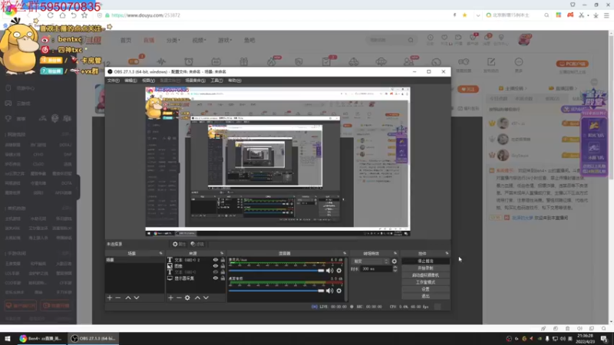Open browser hamburger menu icon
Screen dimensions: 614x345
[606, 15]
